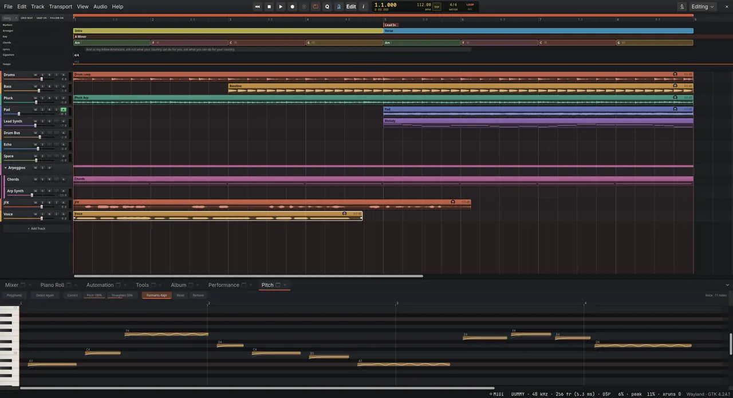
Task: Click the Record button in transport
Action: coord(292,7)
